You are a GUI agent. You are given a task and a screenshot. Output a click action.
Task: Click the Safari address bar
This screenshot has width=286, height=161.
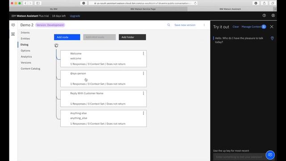click(x=143, y=3)
